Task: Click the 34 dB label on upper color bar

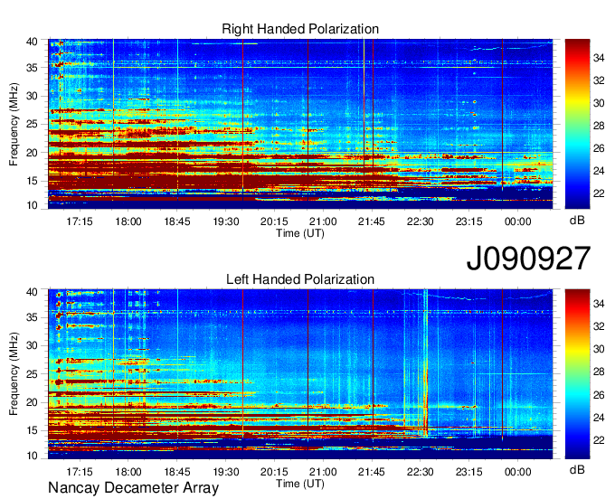Action: (x=599, y=58)
